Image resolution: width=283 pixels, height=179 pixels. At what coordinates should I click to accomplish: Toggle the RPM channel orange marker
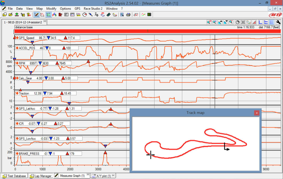[17, 63]
